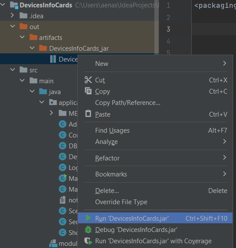Click the green Run play icon

(x=88, y=218)
